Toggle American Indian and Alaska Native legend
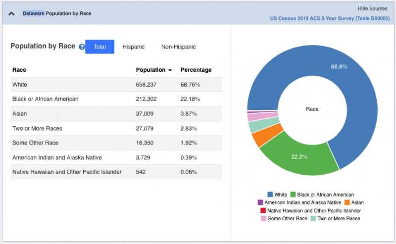Image resolution: width=396 pixels, height=244 pixels. [x=260, y=202]
